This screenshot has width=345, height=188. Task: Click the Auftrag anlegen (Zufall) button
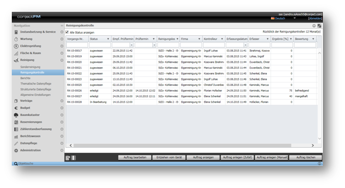click(x=238, y=158)
